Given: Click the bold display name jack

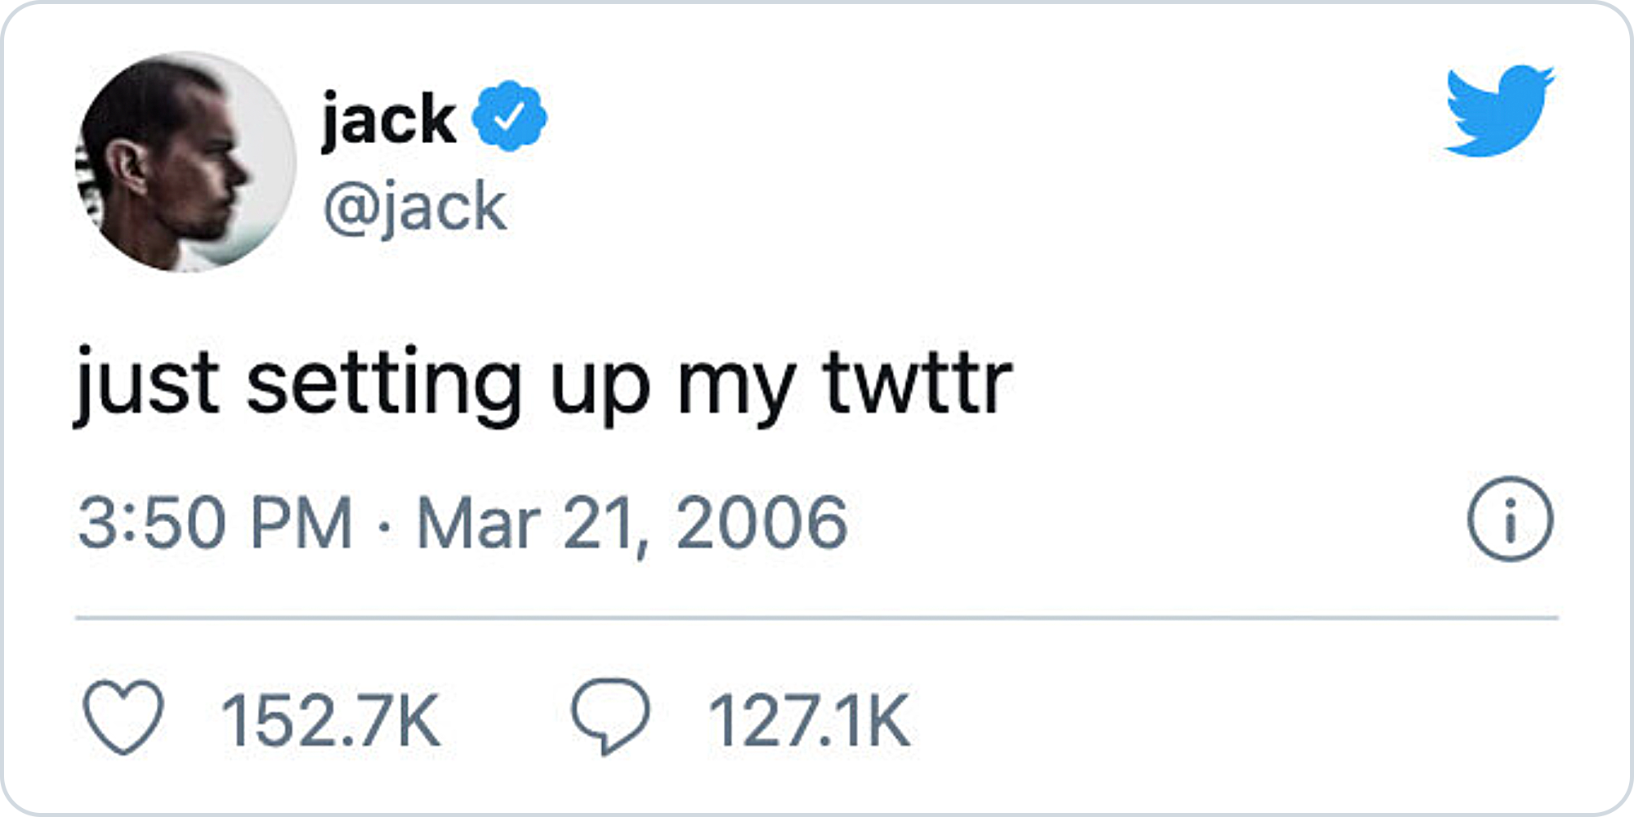Looking at the screenshot, I should (x=389, y=119).
